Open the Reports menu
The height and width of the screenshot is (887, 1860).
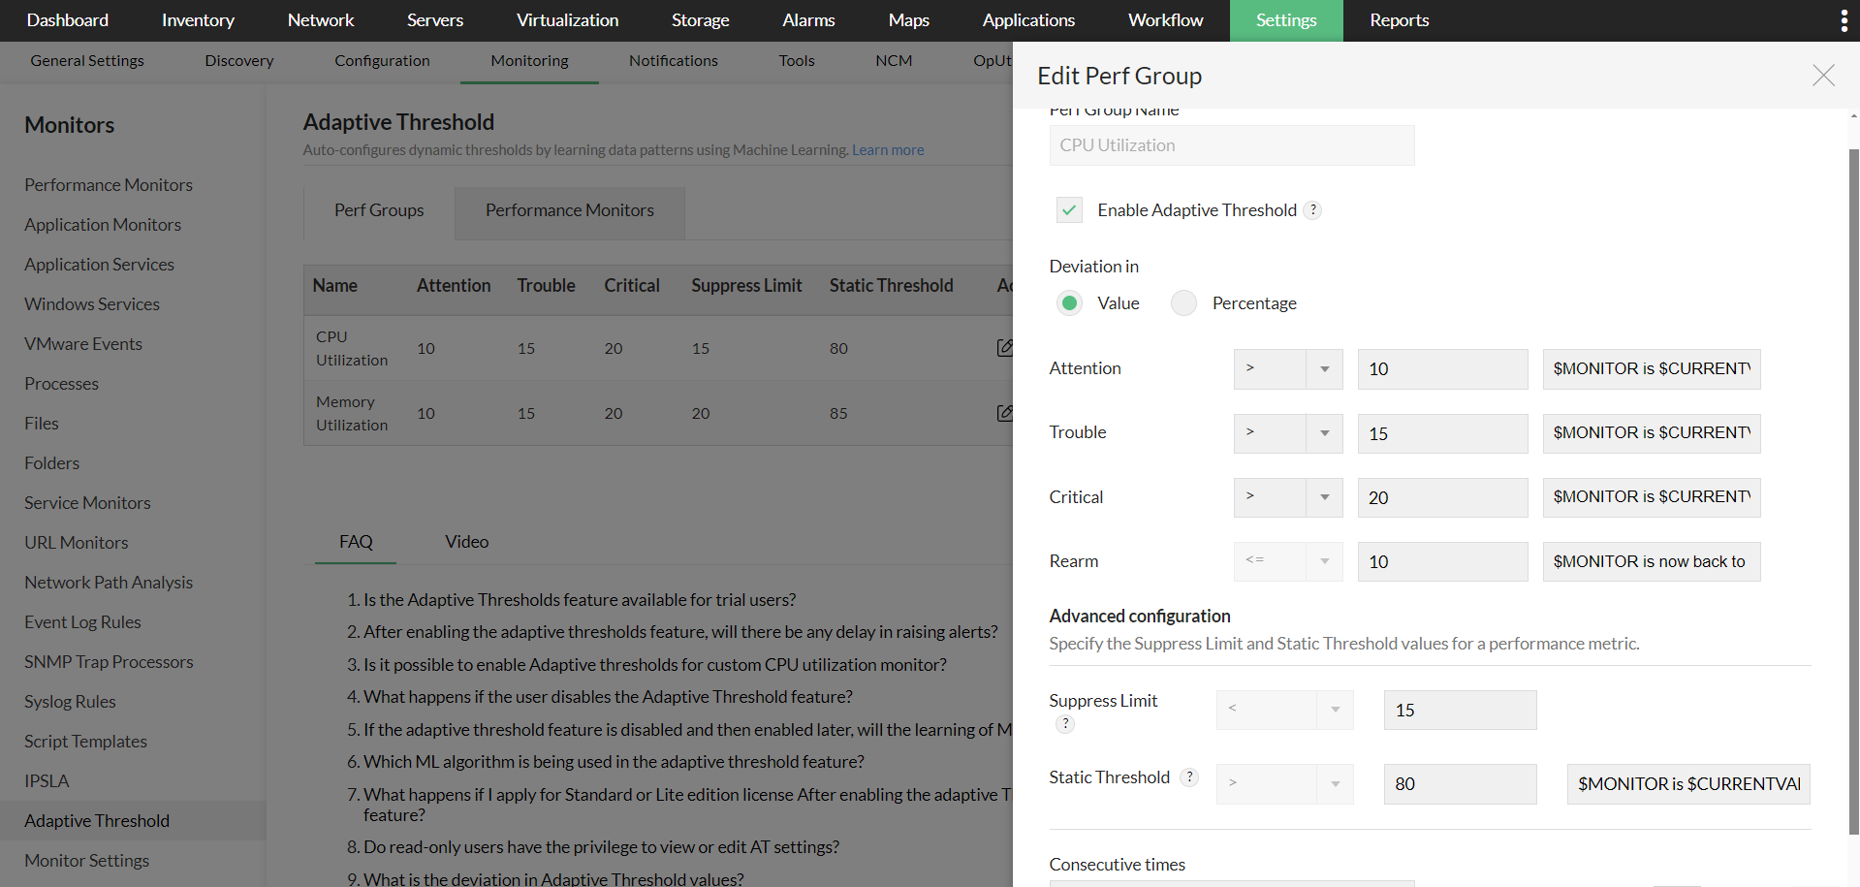pyautogui.click(x=1399, y=20)
